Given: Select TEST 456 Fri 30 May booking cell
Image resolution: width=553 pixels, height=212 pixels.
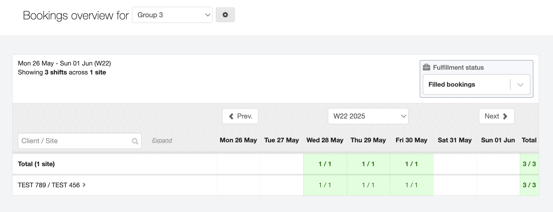Looking at the screenshot, I should coord(411,185).
